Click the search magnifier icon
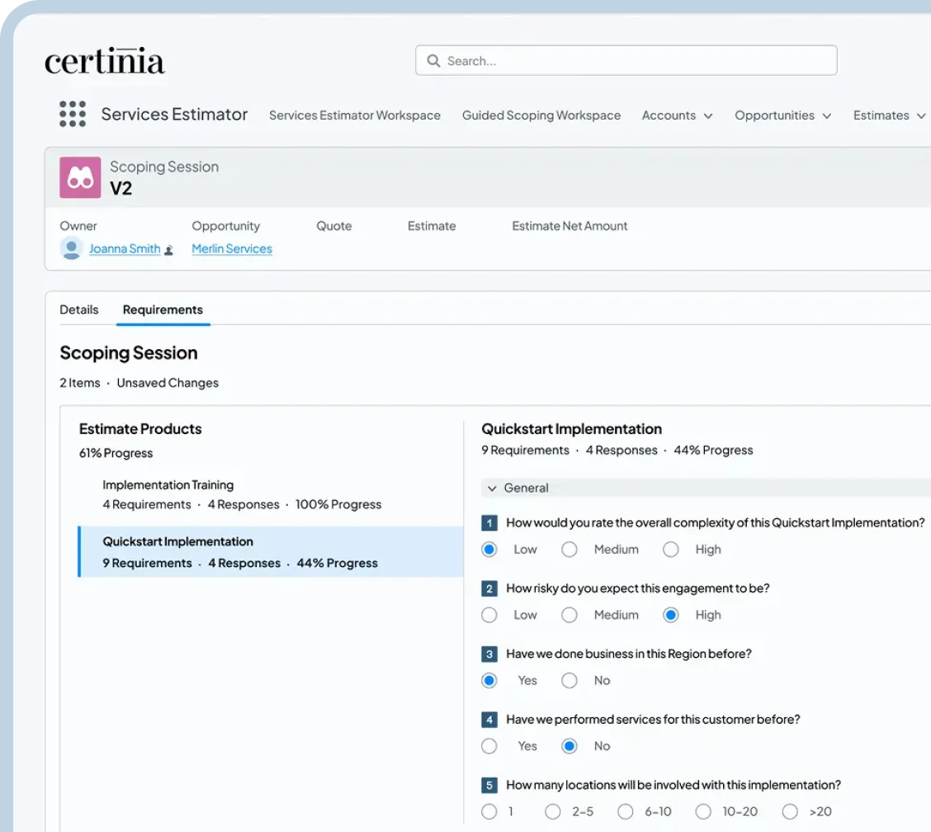 [x=433, y=61]
